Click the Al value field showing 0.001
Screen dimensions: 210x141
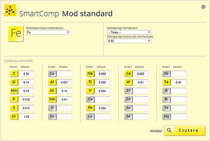pyautogui.click(x=64, y=82)
